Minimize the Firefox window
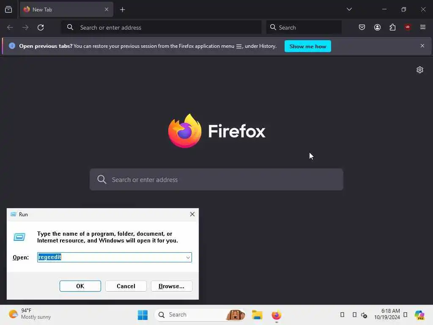433x325 pixels. click(x=384, y=9)
